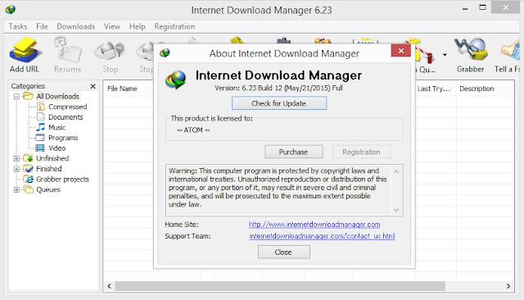Click the Last Try column header
Image resolution: width=524 pixels, height=300 pixels.
tap(434, 89)
